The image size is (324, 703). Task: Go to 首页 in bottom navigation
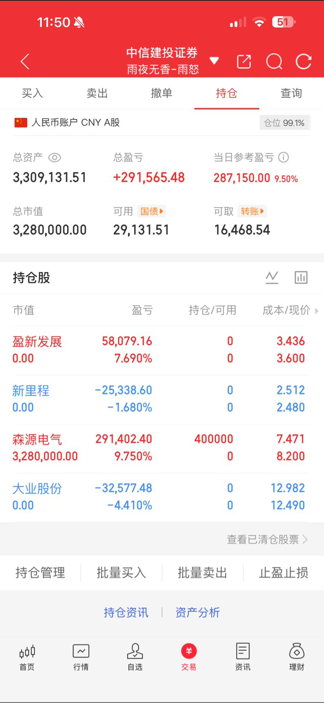[27, 657]
